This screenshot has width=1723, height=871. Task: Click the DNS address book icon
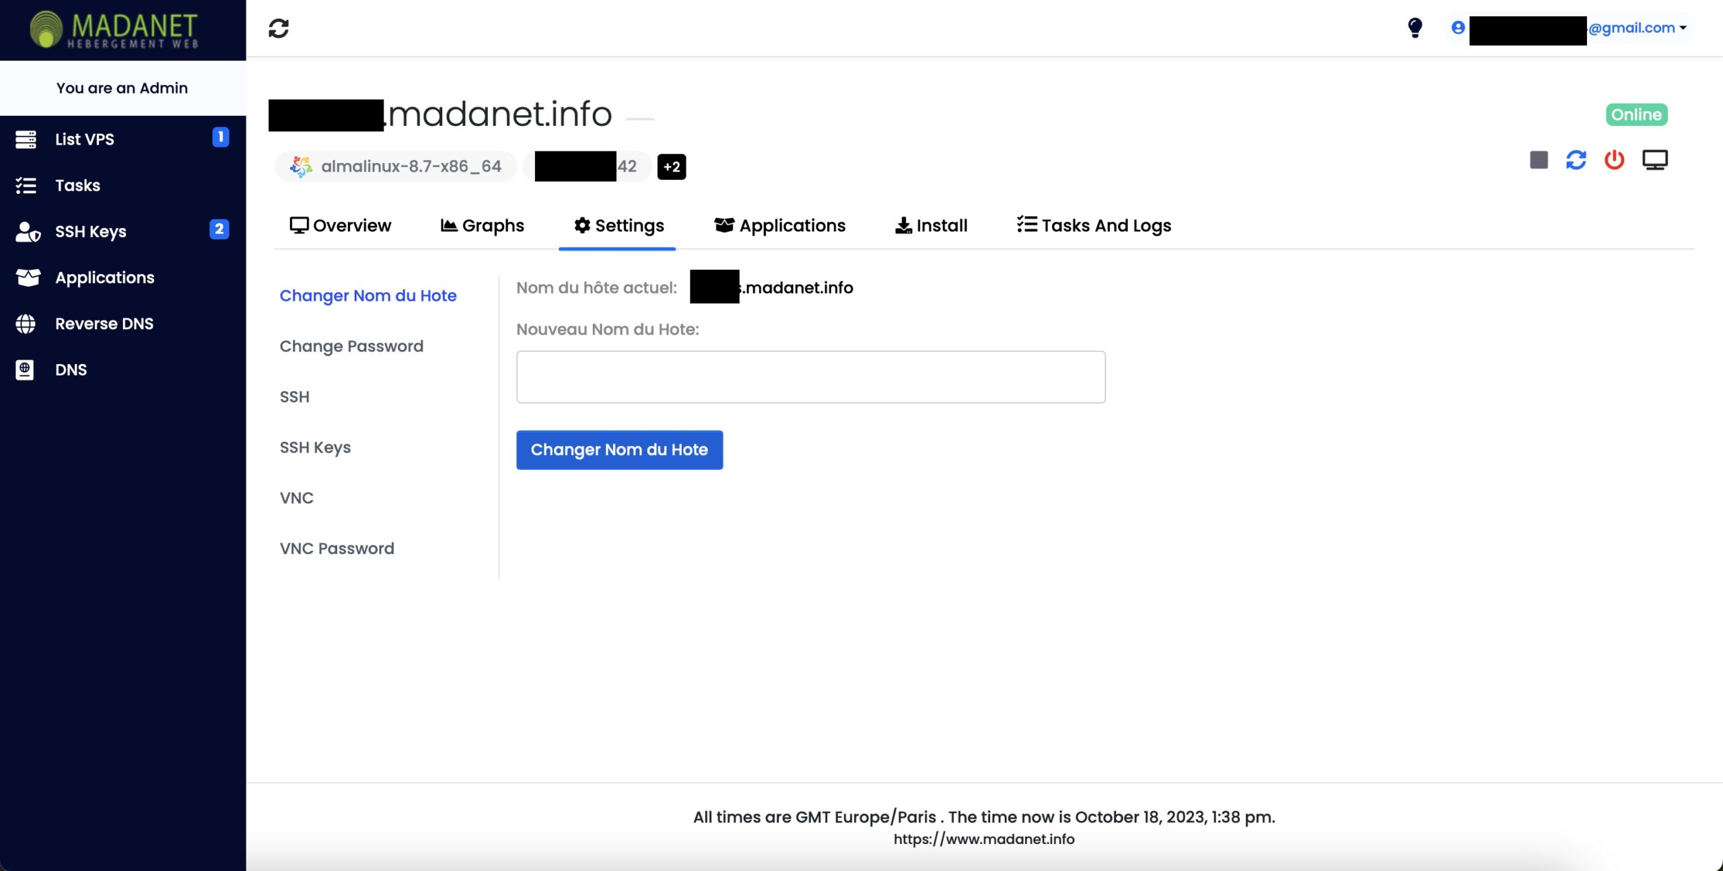coord(24,370)
